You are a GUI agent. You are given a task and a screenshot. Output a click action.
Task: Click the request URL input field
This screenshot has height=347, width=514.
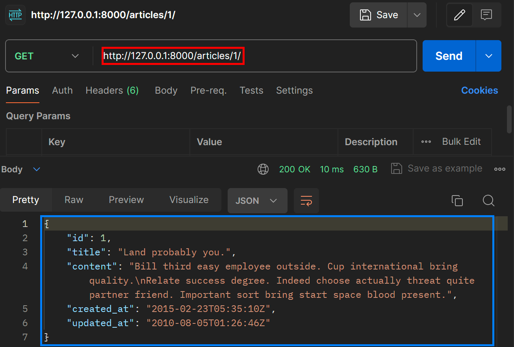[x=254, y=56]
